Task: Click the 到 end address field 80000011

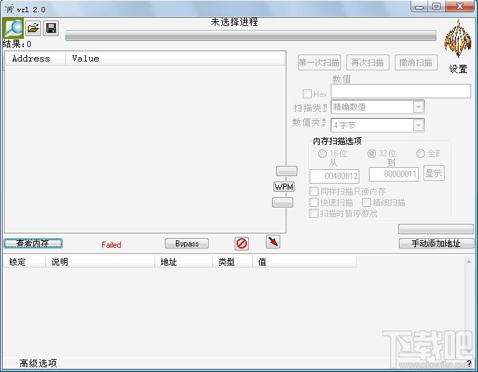Action: (393, 174)
